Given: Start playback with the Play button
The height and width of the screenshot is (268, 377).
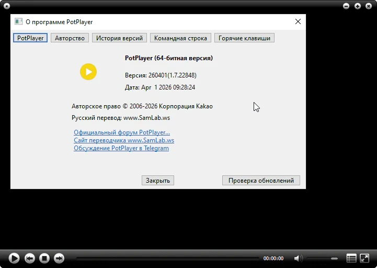Looking at the screenshot, I should pos(14,259).
